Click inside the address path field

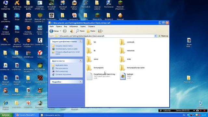click(x=105, y=36)
